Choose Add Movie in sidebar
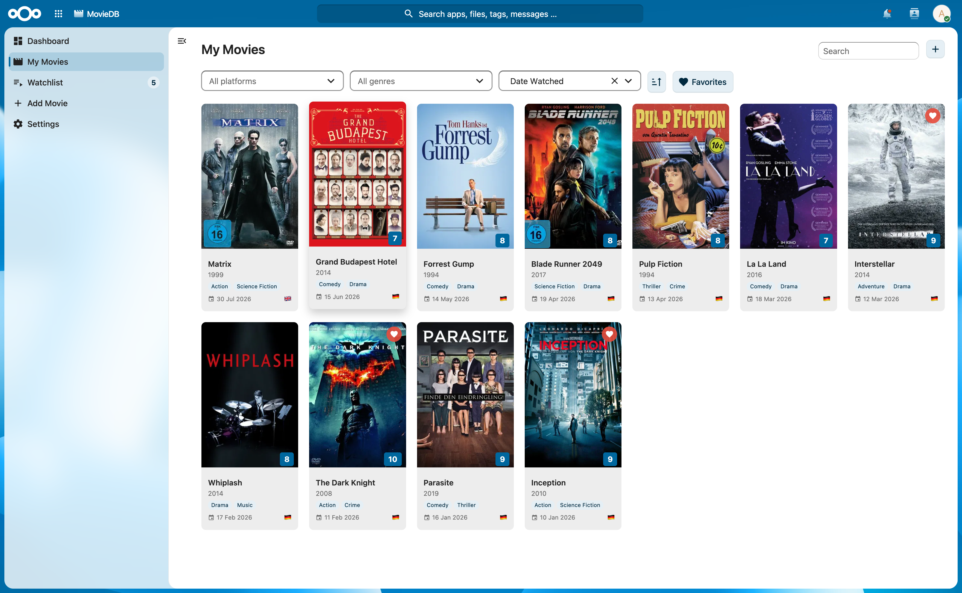This screenshot has height=593, width=962. 86,103
